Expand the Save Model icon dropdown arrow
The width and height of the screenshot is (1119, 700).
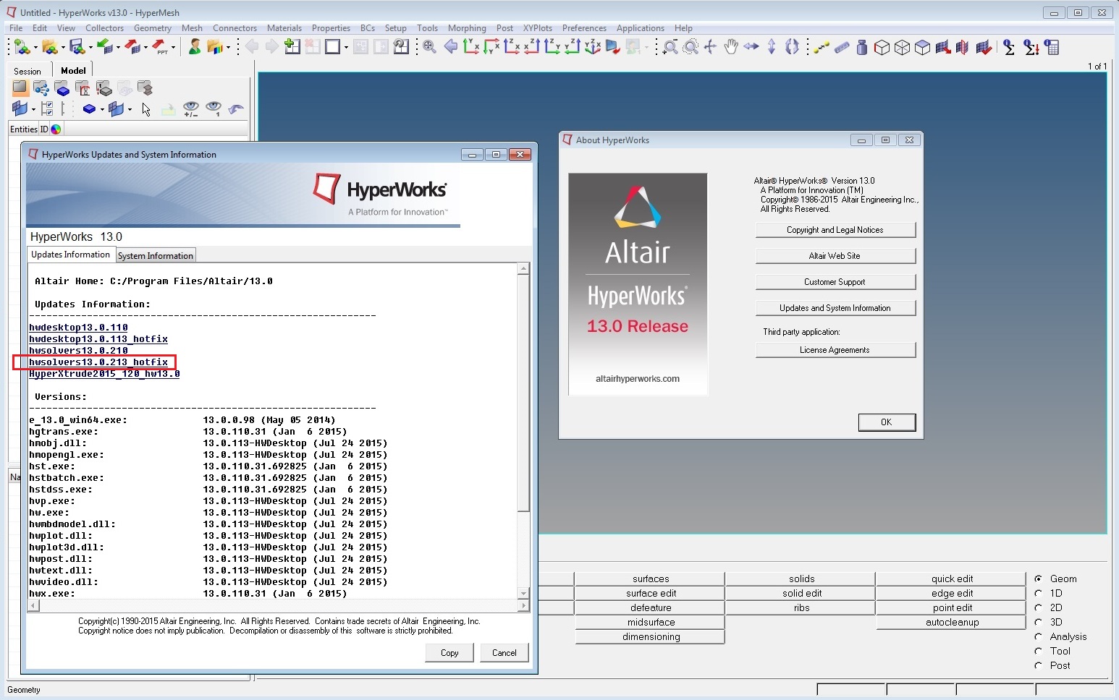(90, 48)
